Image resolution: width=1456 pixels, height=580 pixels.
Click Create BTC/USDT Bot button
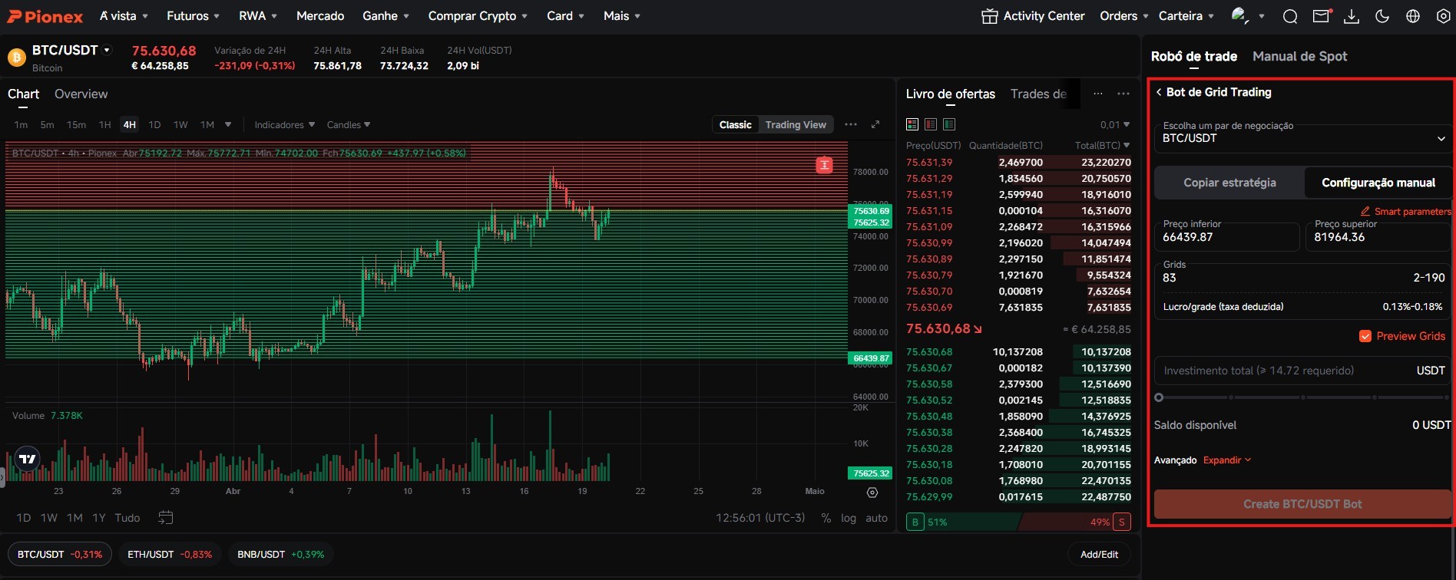(x=1302, y=504)
